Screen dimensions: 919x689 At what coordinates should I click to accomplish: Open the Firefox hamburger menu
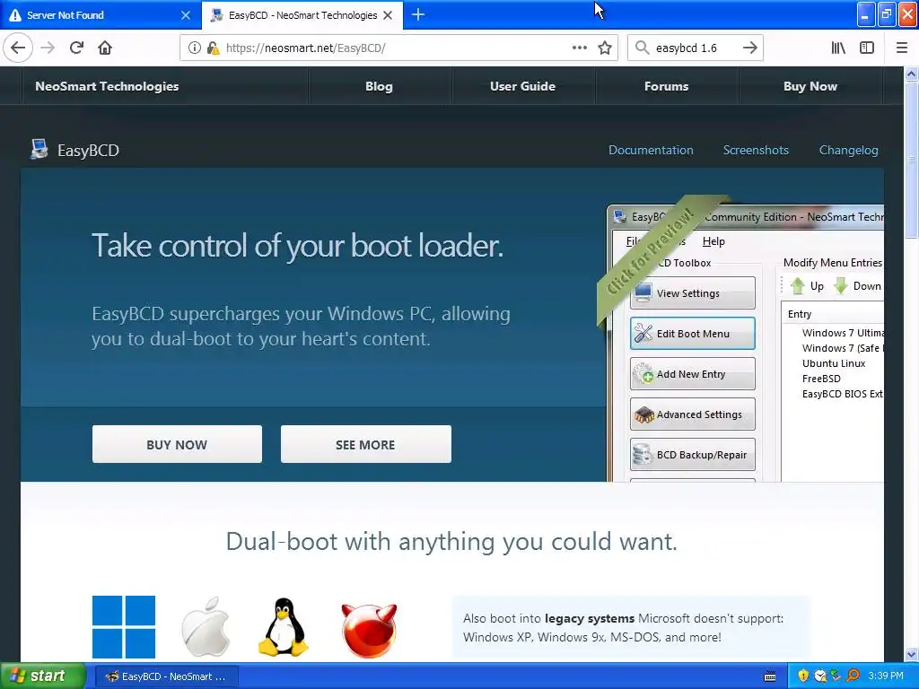point(902,48)
